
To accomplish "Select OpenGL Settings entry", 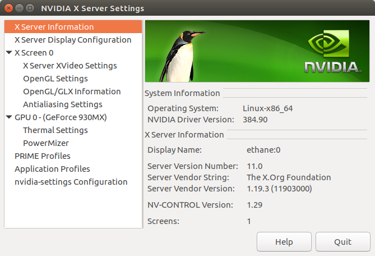I will [55, 79].
